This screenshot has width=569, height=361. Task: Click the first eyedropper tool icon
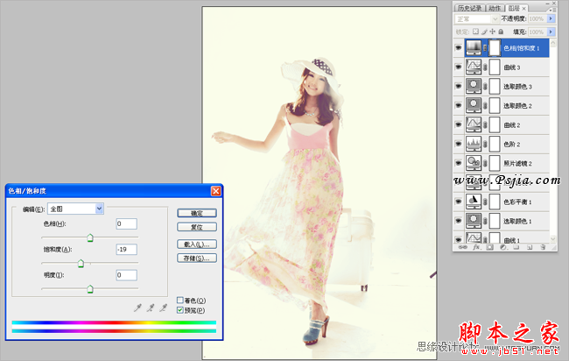pyautogui.click(x=137, y=307)
